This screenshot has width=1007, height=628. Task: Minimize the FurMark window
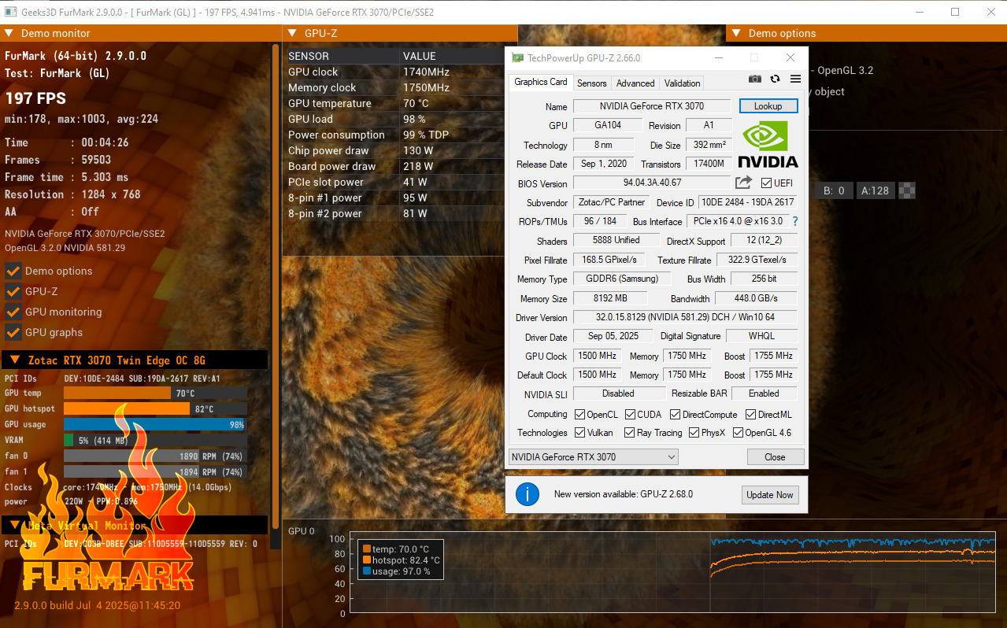coord(920,12)
